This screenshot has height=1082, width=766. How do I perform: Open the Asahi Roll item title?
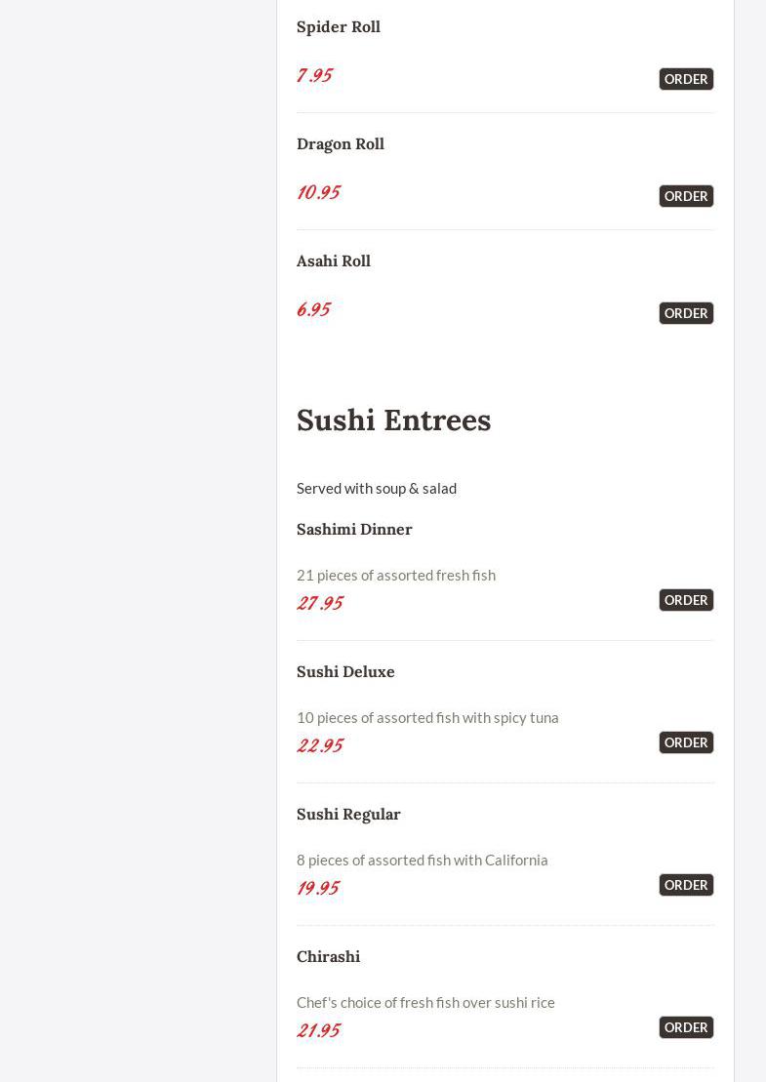tap(334, 260)
